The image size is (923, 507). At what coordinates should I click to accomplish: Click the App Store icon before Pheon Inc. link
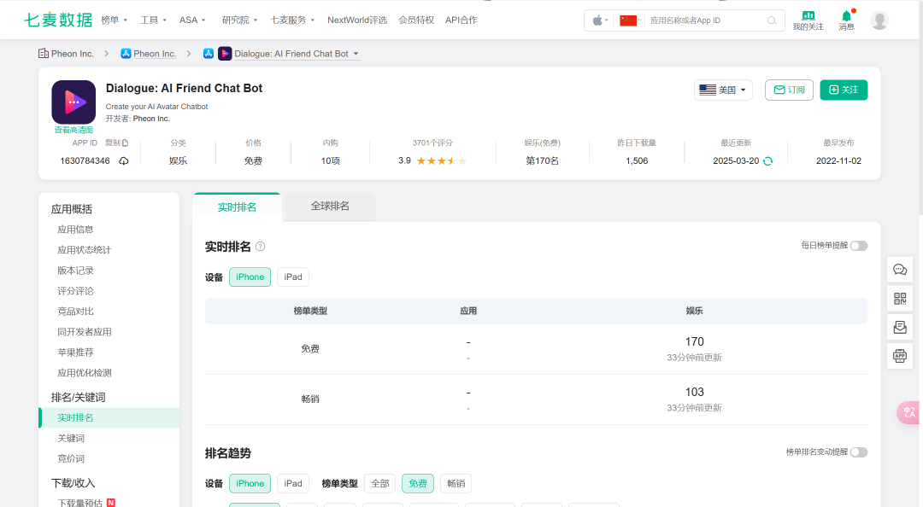pyautogui.click(x=126, y=54)
